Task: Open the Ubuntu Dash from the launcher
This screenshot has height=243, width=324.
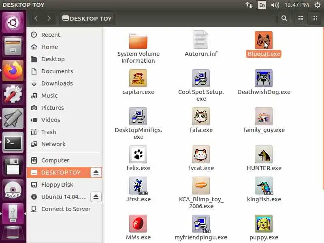Action: tap(13, 22)
